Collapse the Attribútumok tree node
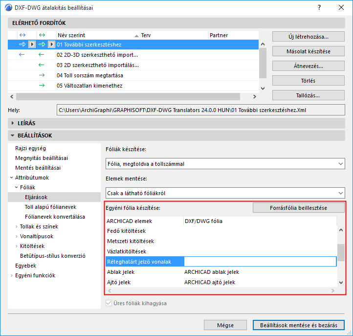Viewport: 353px width, 336px height. point(11,178)
